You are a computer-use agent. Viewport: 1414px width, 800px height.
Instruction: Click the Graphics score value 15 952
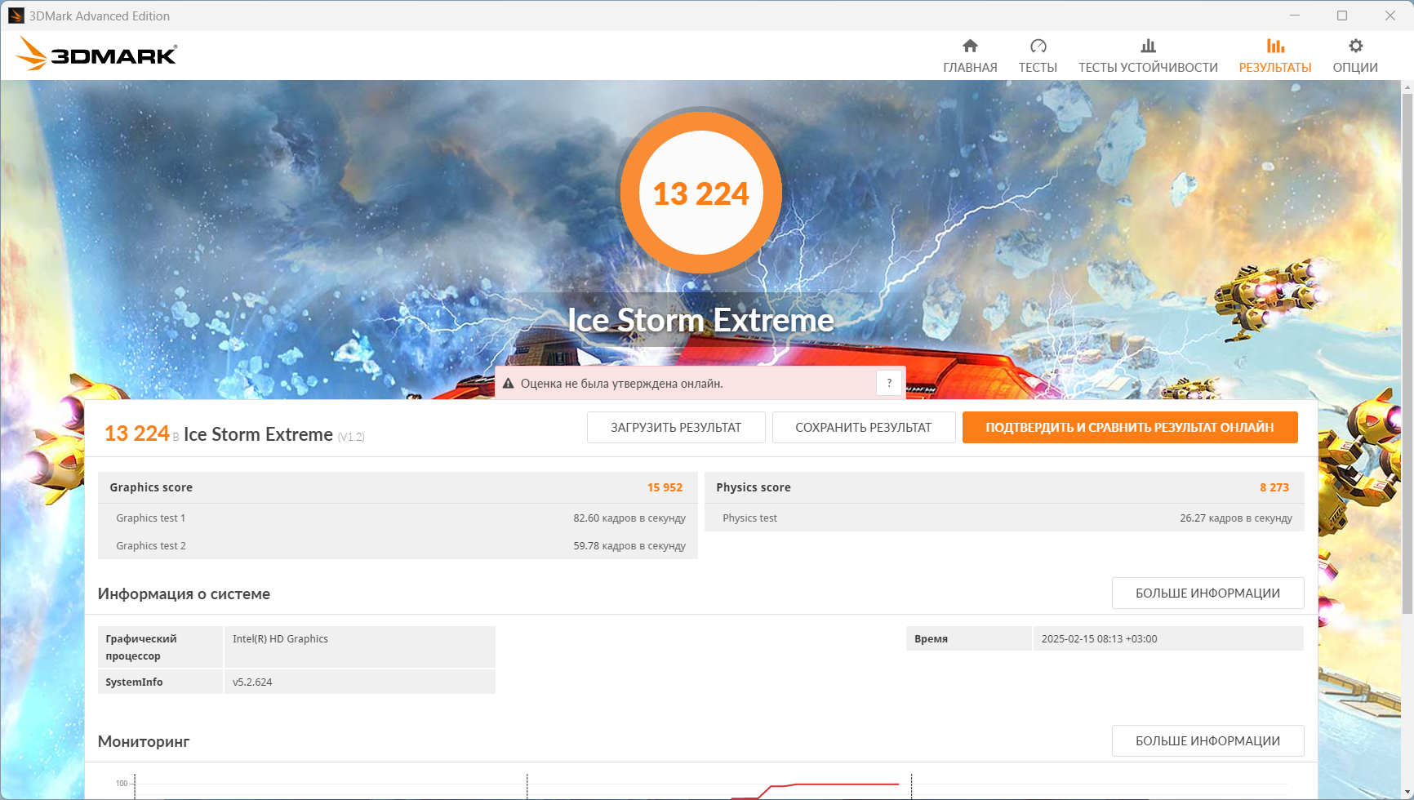[665, 487]
